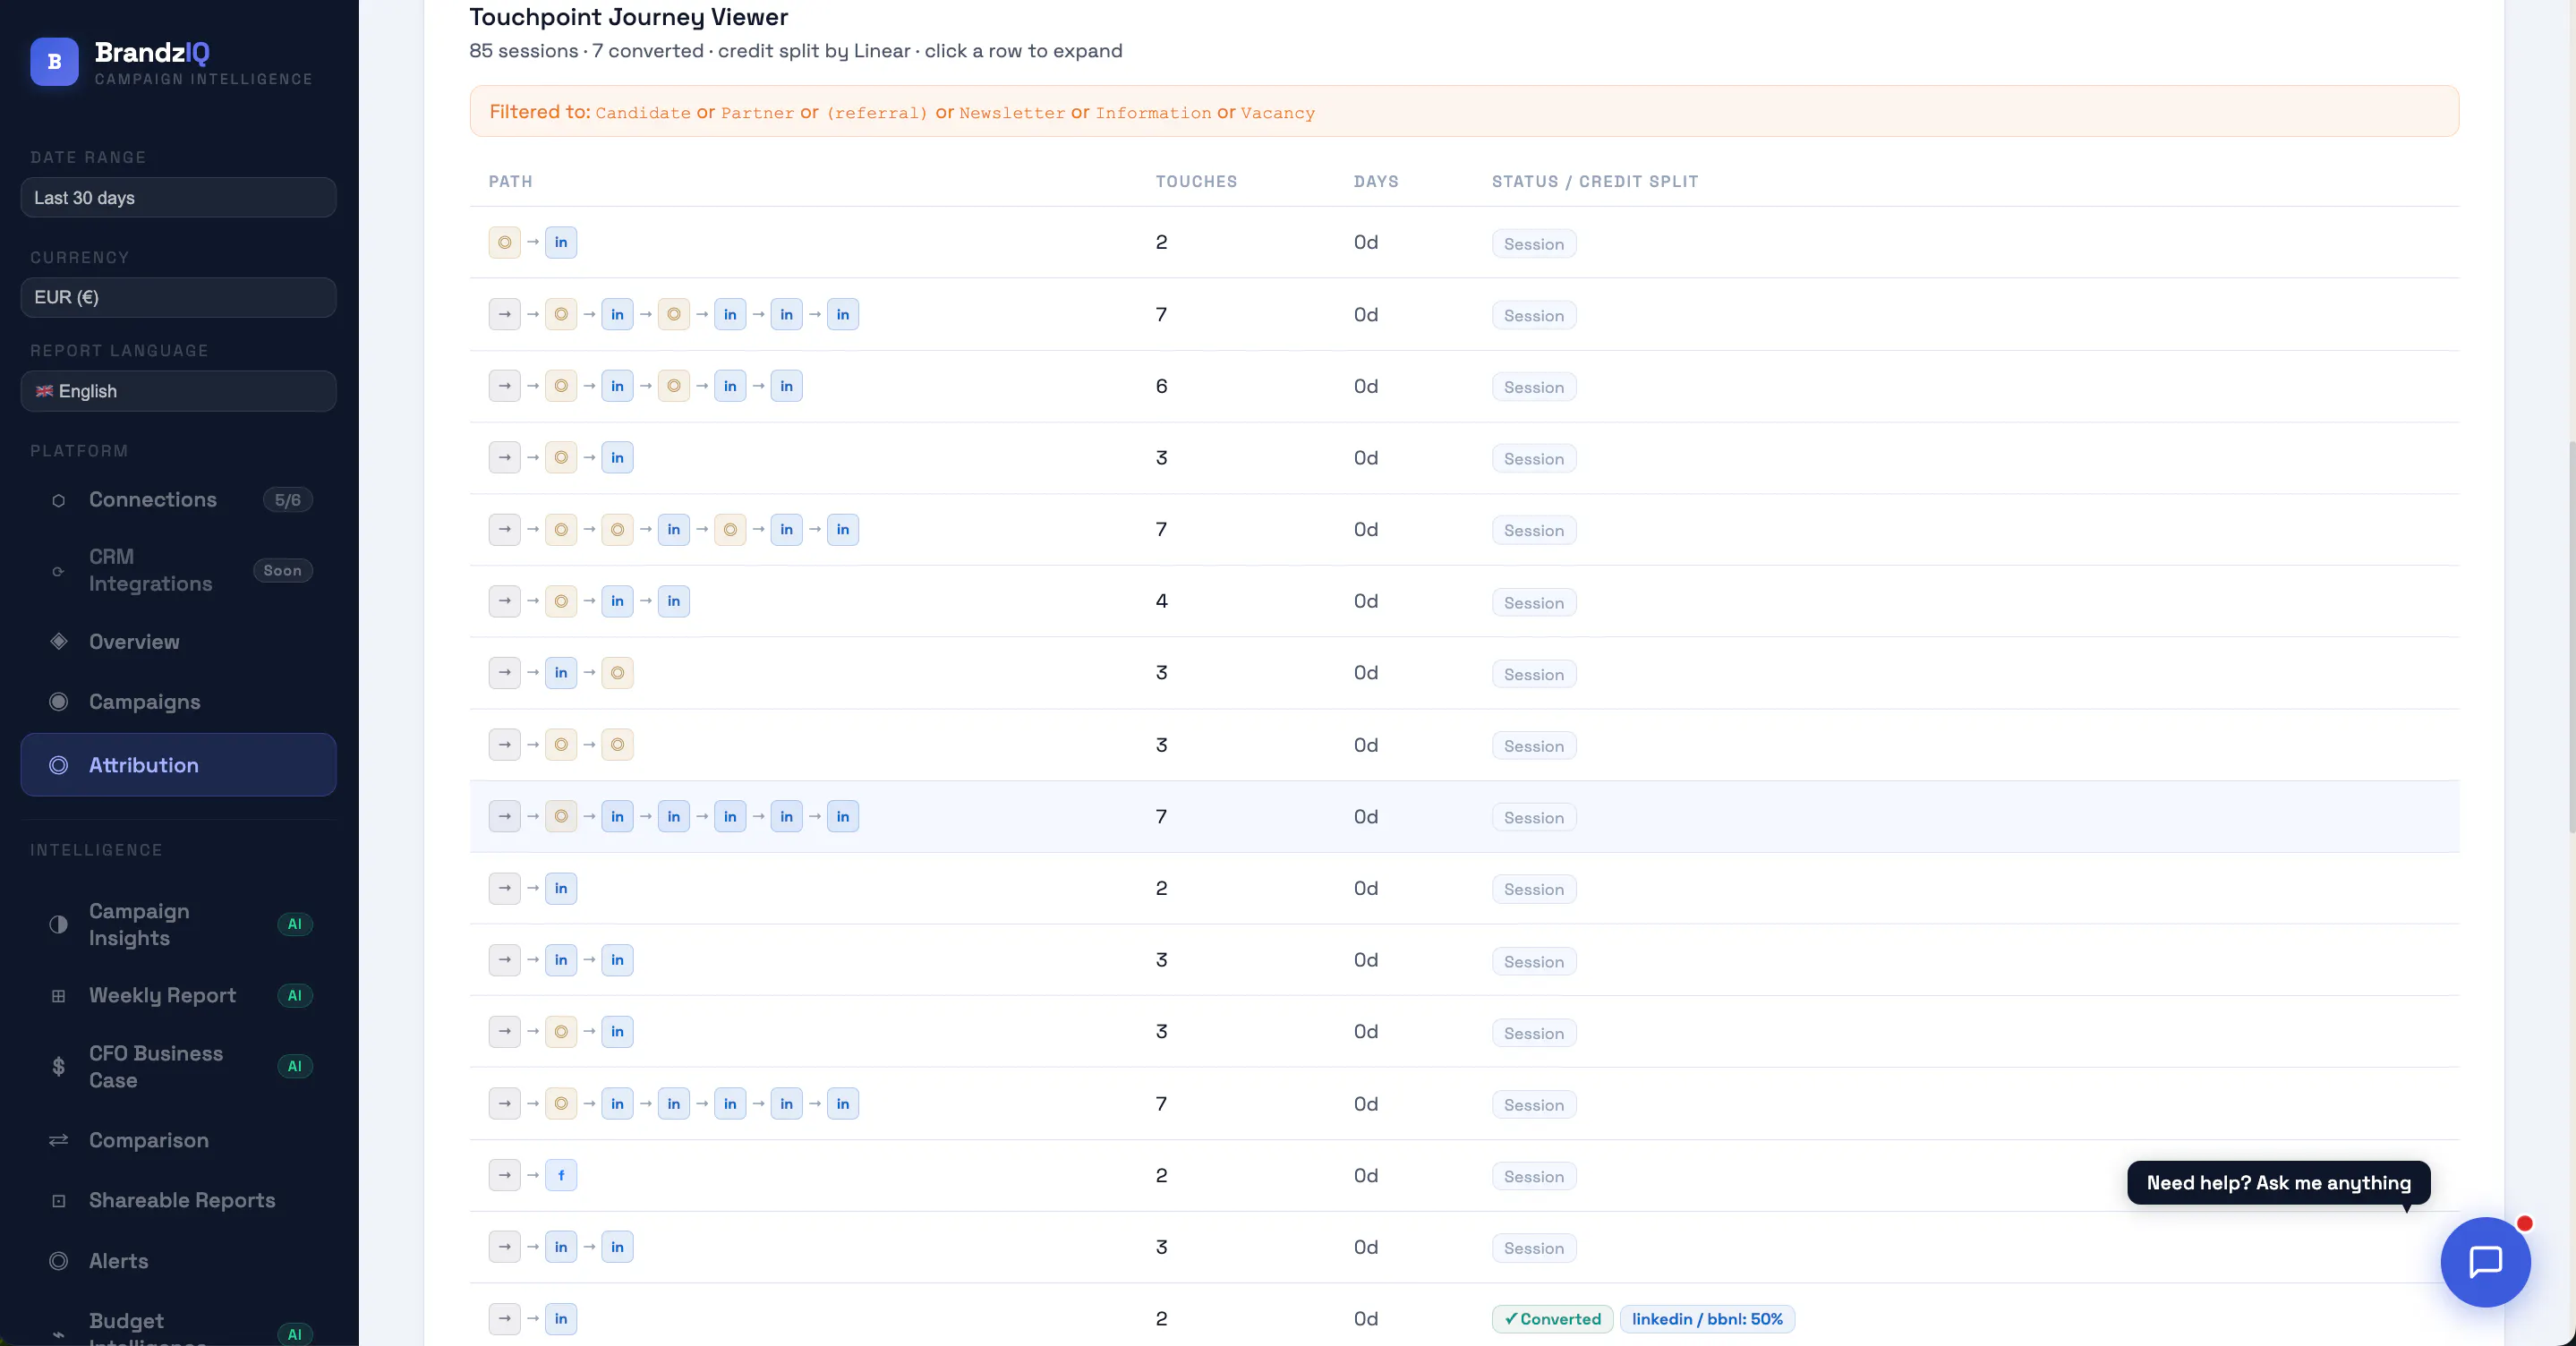Image resolution: width=2576 pixels, height=1346 pixels.
Task: Click the Campaigns sidebar icon
Action: (58, 702)
